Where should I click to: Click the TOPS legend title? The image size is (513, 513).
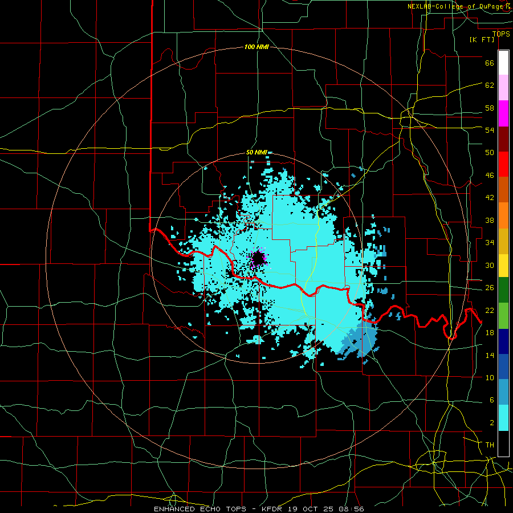pos(501,34)
